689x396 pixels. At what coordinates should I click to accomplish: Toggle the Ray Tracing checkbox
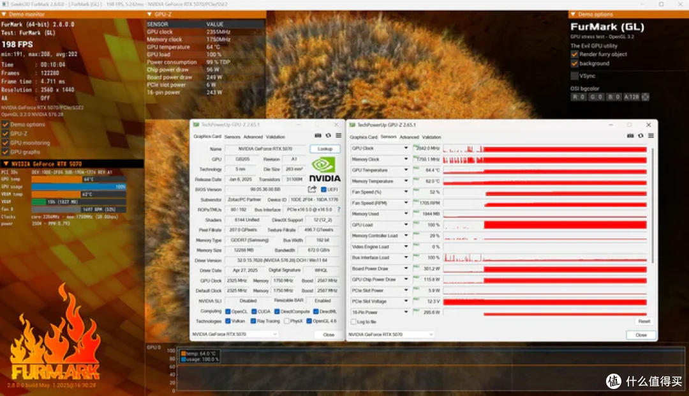tap(253, 321)
